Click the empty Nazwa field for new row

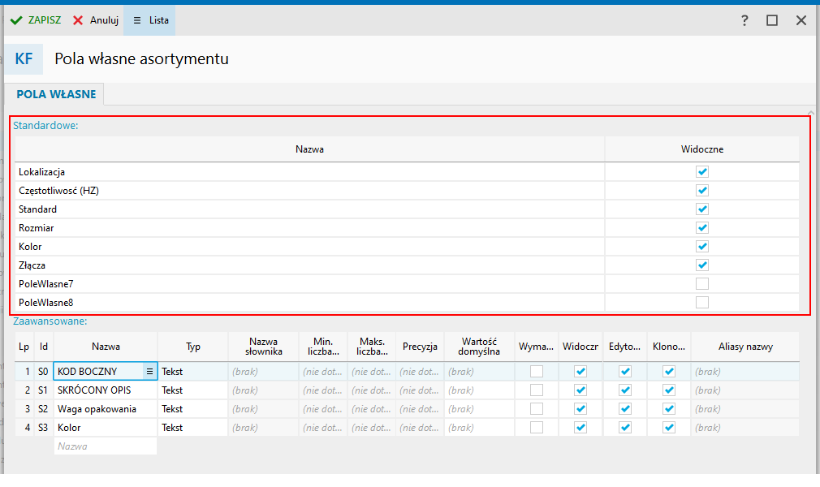tap(105, 446)
